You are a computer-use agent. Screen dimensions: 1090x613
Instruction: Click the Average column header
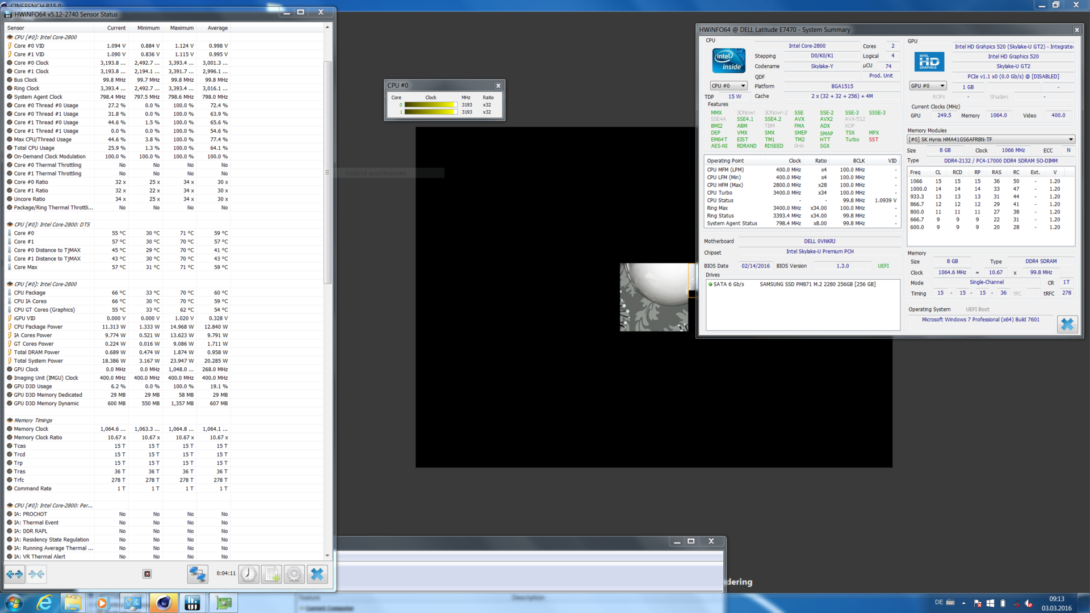coord(217,28)
